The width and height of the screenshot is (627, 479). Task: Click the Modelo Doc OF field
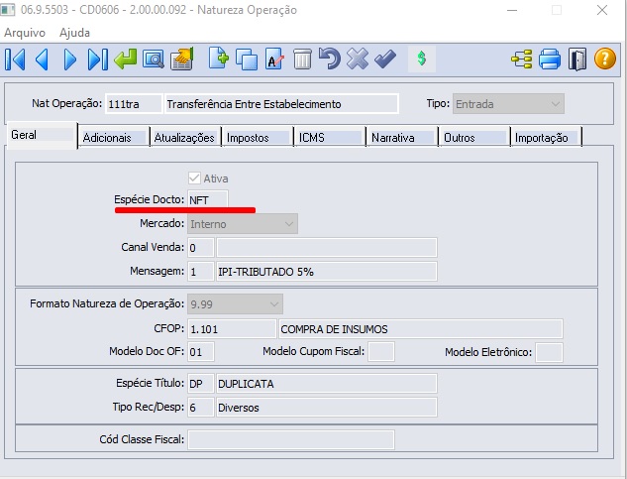[x=201, y=352]
